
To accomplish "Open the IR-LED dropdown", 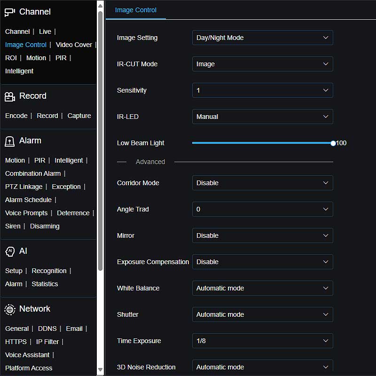I will pos(262,117).
